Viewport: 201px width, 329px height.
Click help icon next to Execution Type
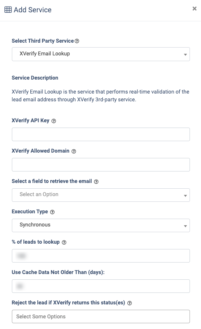tap(52, 212)
